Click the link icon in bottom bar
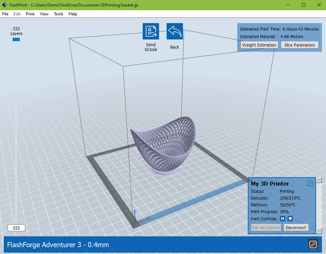This screenshot has width=326, height=254. click(313, 245)
